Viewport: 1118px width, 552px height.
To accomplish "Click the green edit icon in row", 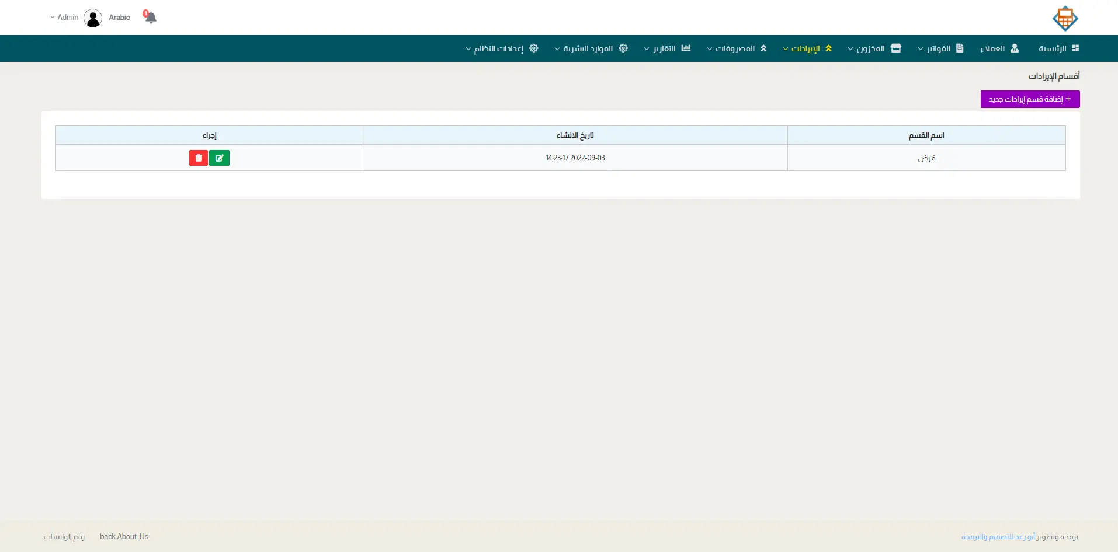I will pyautogui.click(x=219, y=158).
